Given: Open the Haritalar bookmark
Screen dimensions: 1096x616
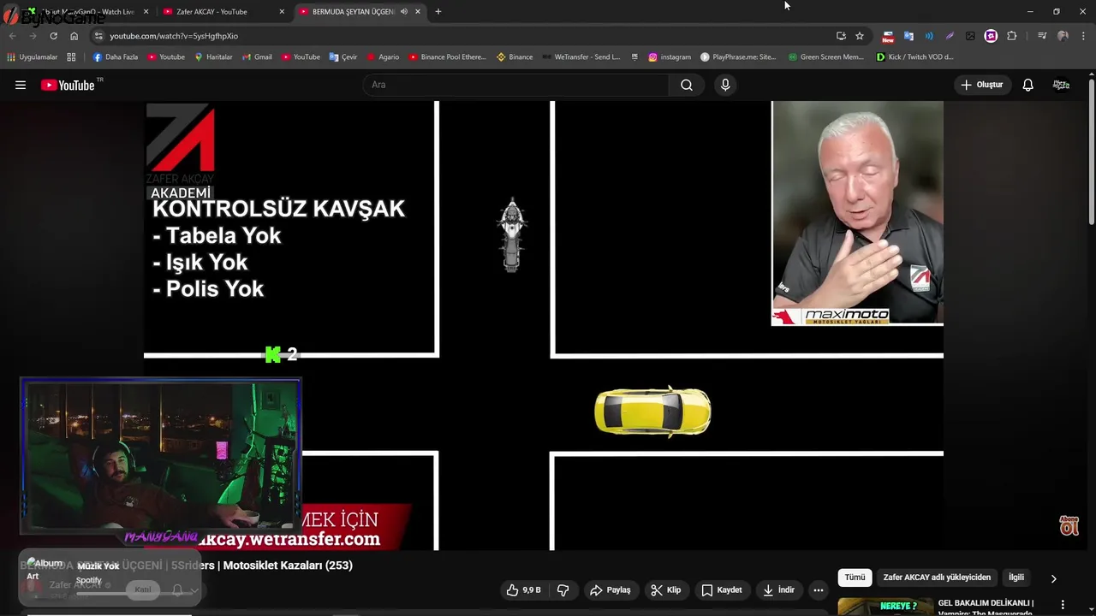Looking at the screenshot, I should 213,57.
